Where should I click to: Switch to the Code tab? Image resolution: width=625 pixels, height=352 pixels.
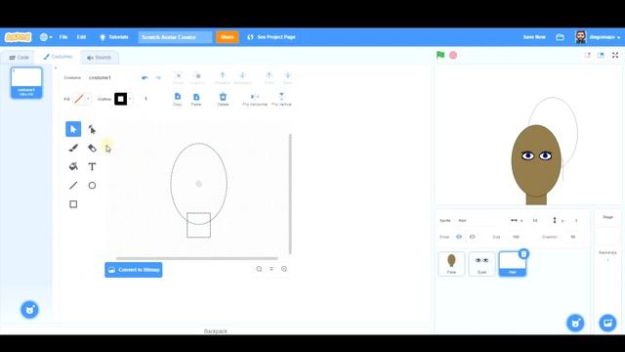(19, 58)
